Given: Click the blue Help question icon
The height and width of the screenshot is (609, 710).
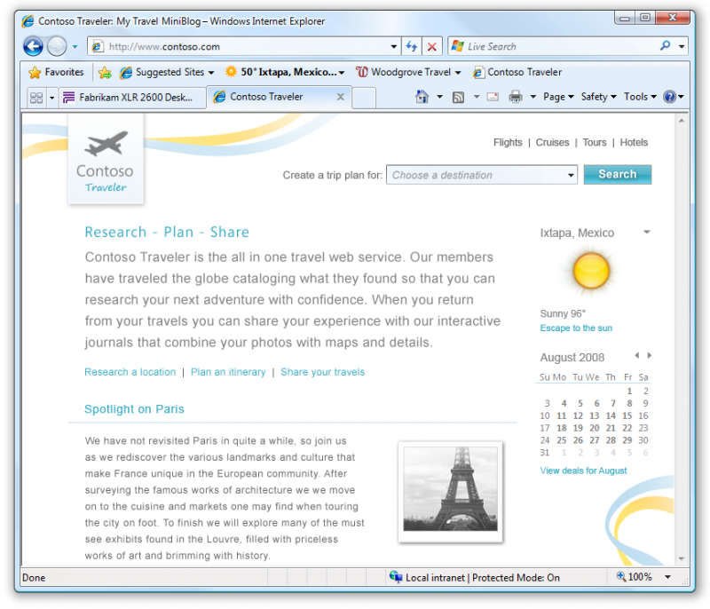Looking at the screenshot, I should [669, 97].
